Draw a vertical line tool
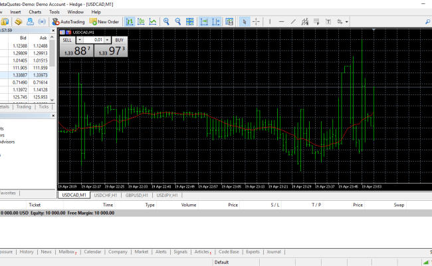This screenshot has height=266, width=432. 270,21
